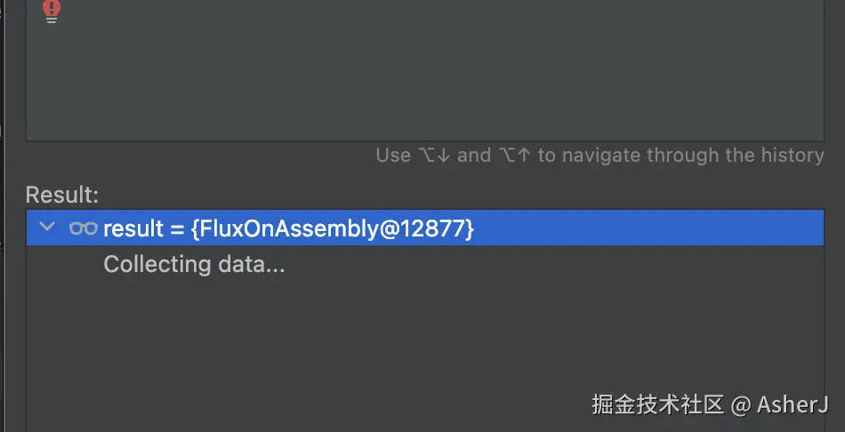Image resolution: width=845 pixels, height=432 pixels.
Task: Click the ⌥↓ shortcut in the history hint
Action: pyautogui.click(x=434, y=156)
